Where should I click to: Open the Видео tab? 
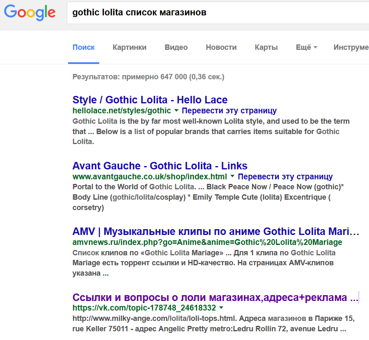coord(176,47)
